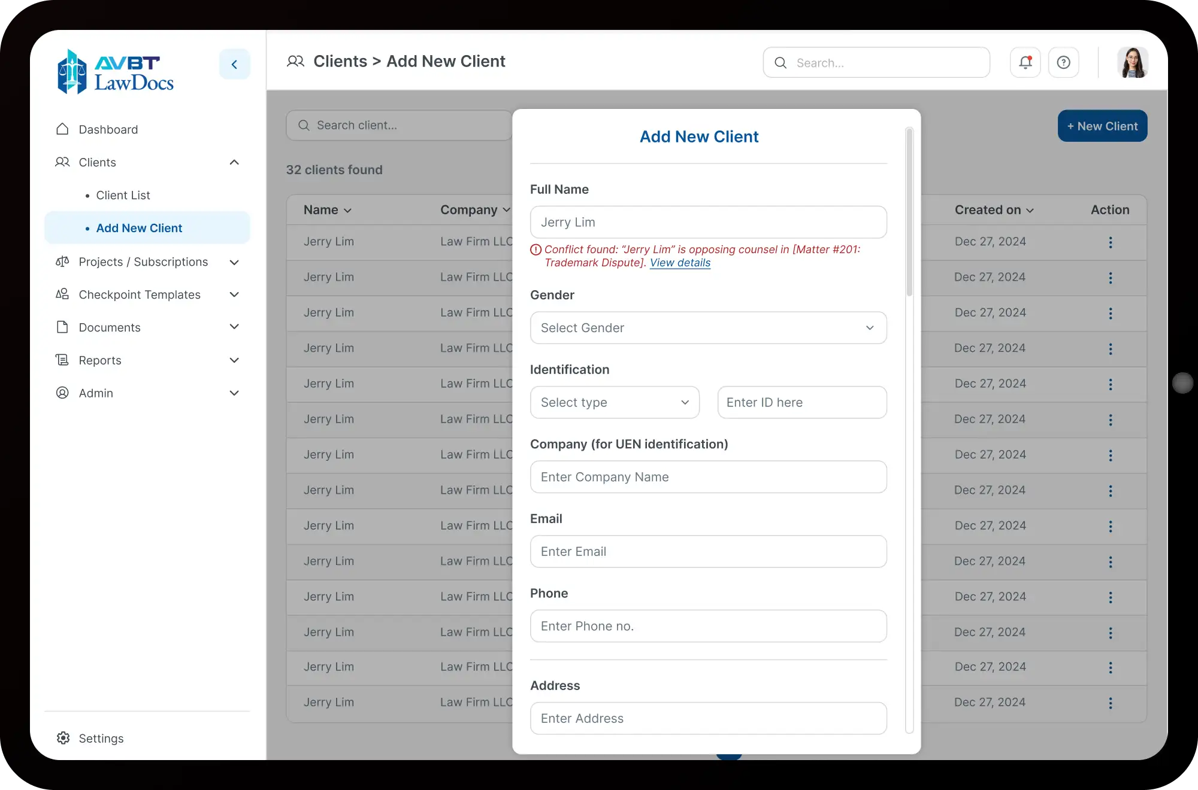Open the Identification Select type dropdown
This screenshot has width=1198, height=790.
click(x=615, y=402)
